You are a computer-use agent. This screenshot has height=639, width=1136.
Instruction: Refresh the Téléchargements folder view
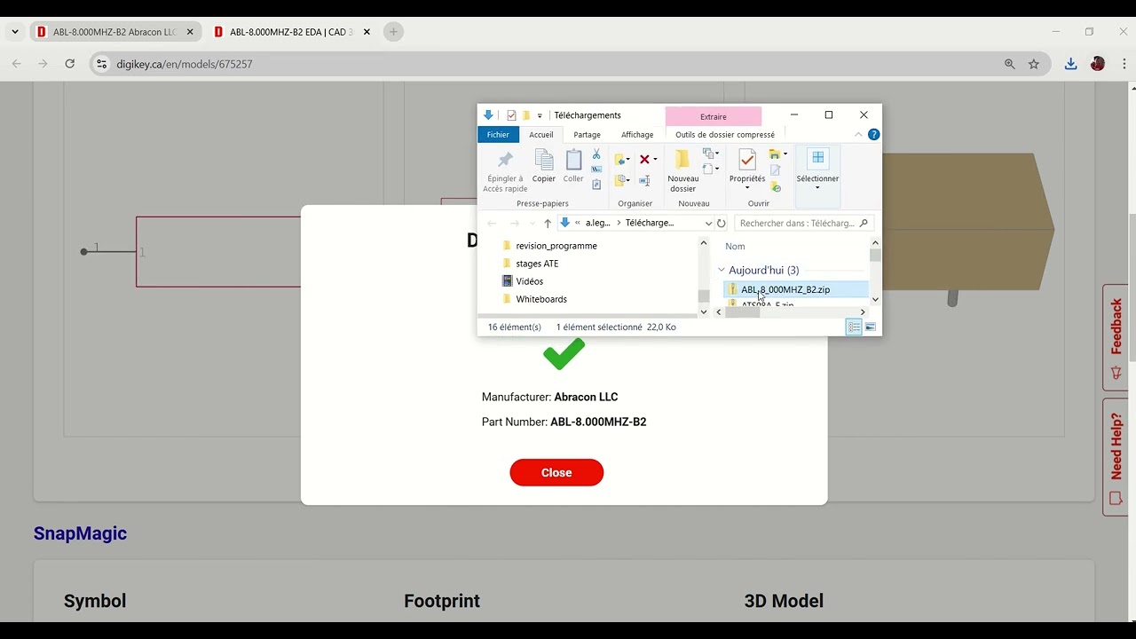click(722, 224)
